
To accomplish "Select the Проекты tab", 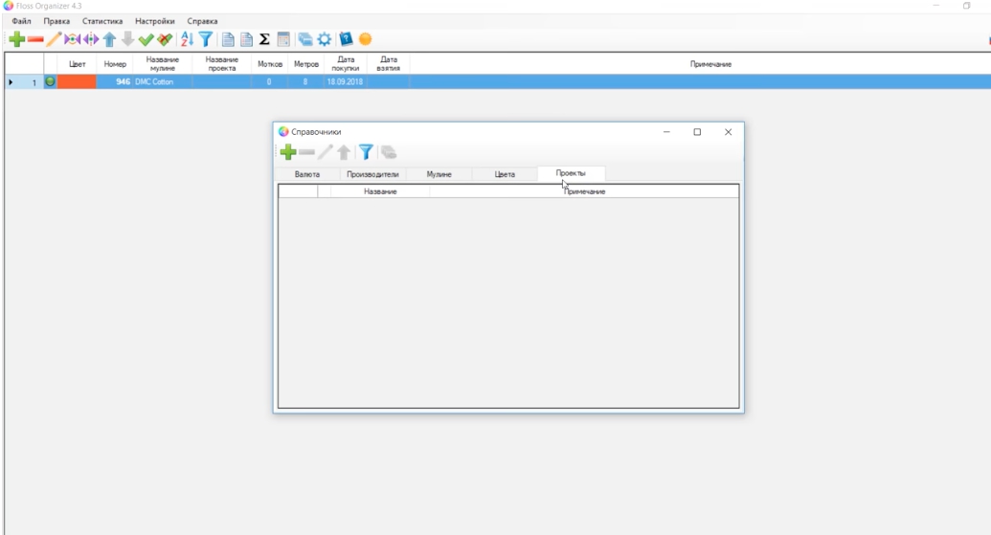I will click(x=571, y=173).
